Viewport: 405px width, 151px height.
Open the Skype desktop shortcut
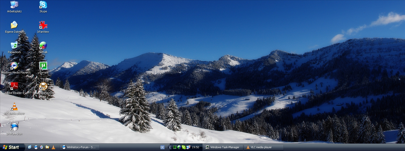click(x=43, y=5)
